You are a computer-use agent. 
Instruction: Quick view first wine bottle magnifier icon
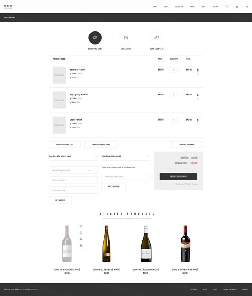tap(81, 226)
